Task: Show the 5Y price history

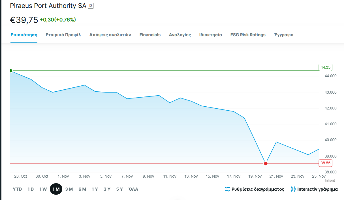Action: (x=119, y=189)
